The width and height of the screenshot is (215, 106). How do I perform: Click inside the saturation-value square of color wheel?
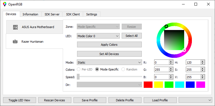click(174, 40)
